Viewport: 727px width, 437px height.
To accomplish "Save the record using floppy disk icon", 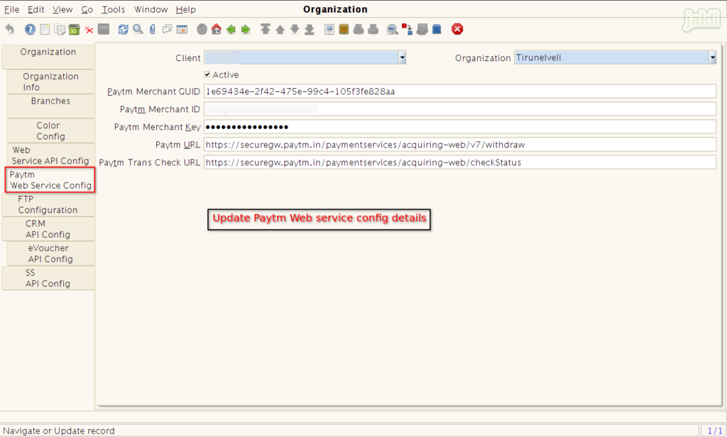I will click(104, 29).
